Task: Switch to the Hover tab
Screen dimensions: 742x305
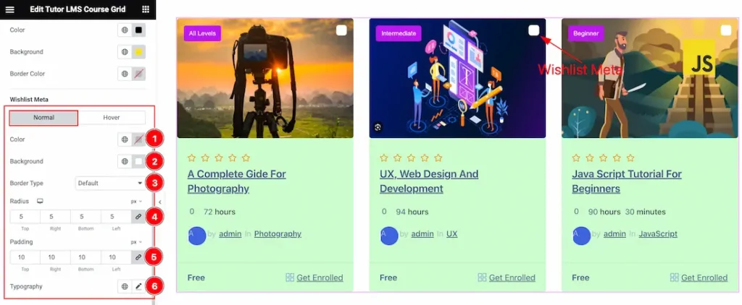Action: [x=112, y=118]
